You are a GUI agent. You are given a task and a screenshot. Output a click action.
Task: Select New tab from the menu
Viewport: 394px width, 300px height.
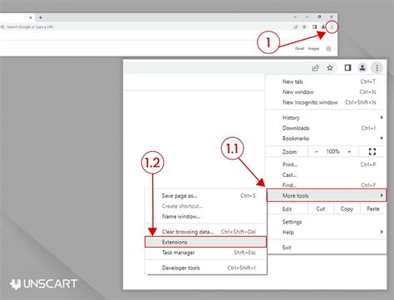click(326, 81)
